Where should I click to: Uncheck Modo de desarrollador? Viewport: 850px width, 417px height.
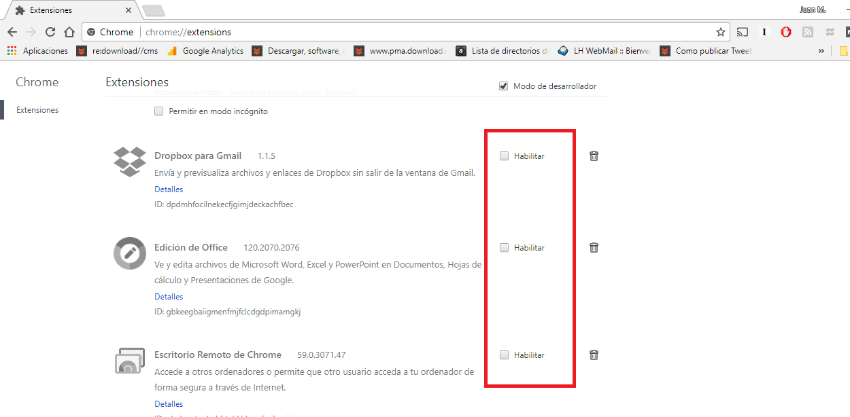coord(503,86)
